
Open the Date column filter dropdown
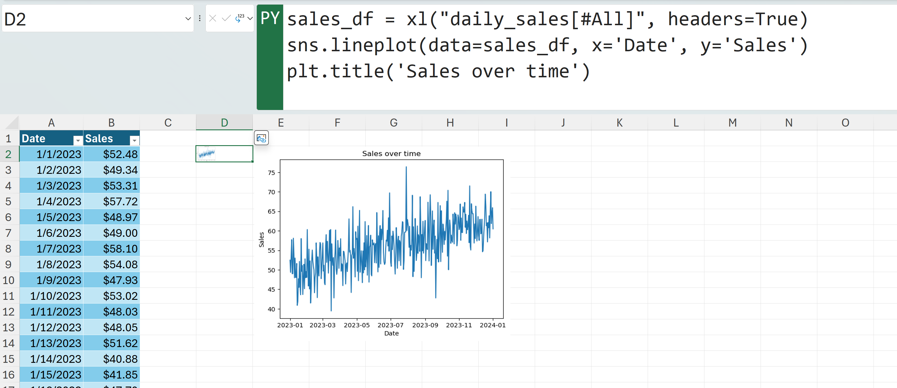tap(78, 140)
